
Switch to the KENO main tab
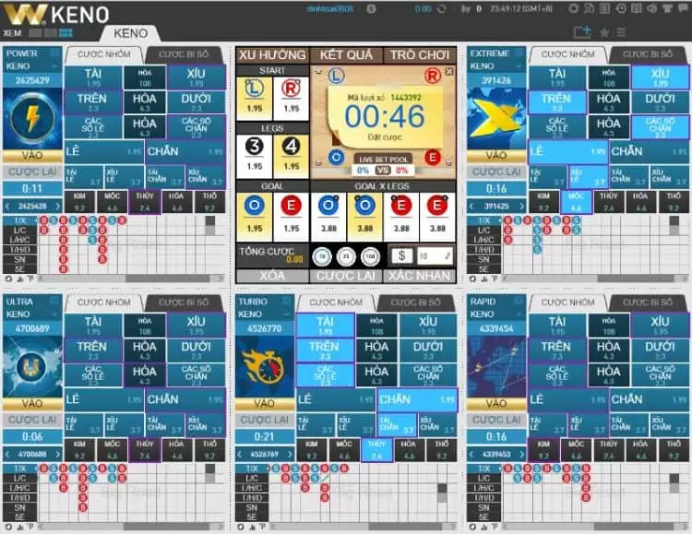131,33
